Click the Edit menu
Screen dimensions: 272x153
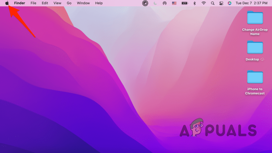45,3
